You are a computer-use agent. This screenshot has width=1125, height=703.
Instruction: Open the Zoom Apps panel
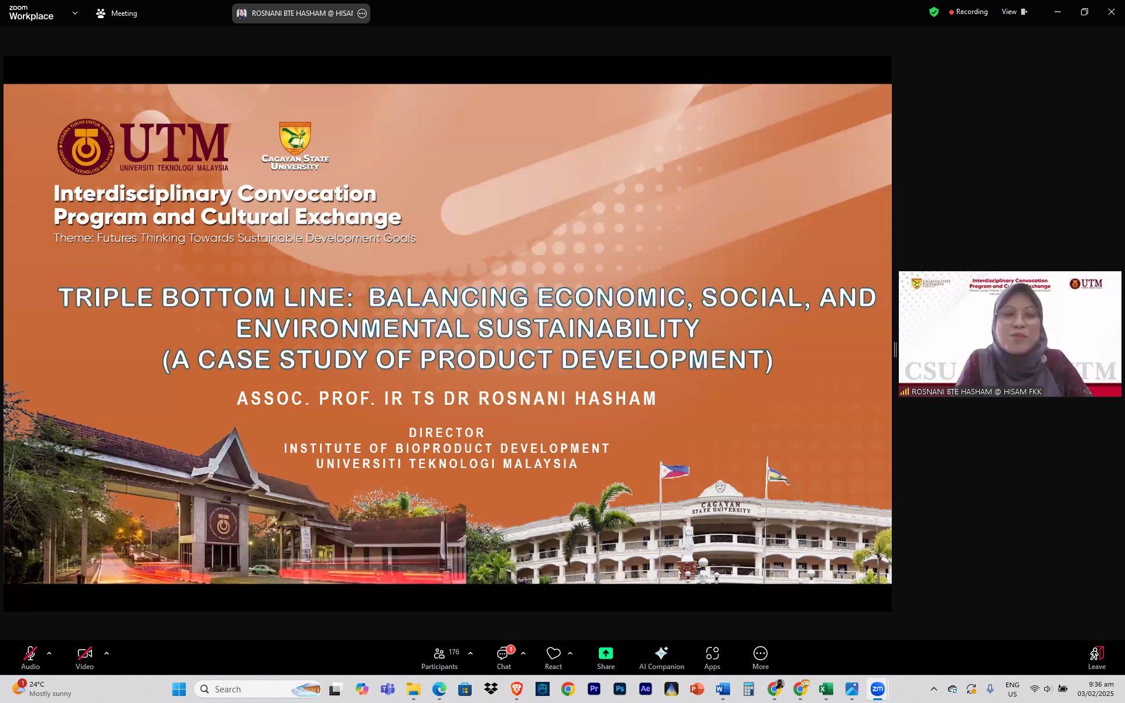pyautogui.click(x=712, y=658)
